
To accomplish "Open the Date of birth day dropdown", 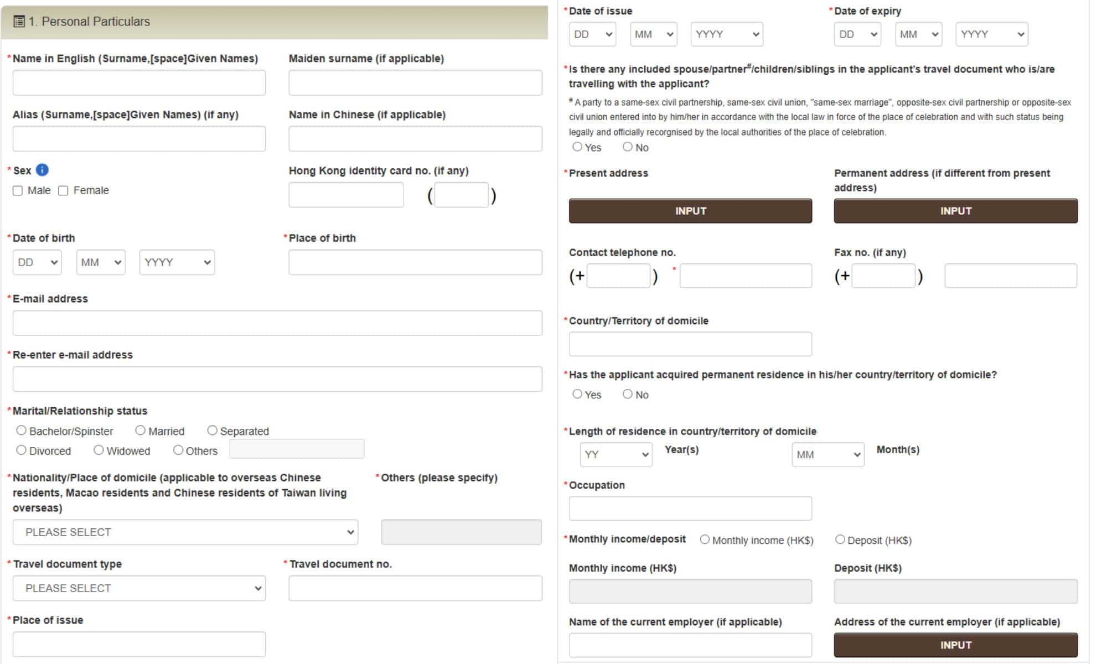I will (x=37, y=262).
